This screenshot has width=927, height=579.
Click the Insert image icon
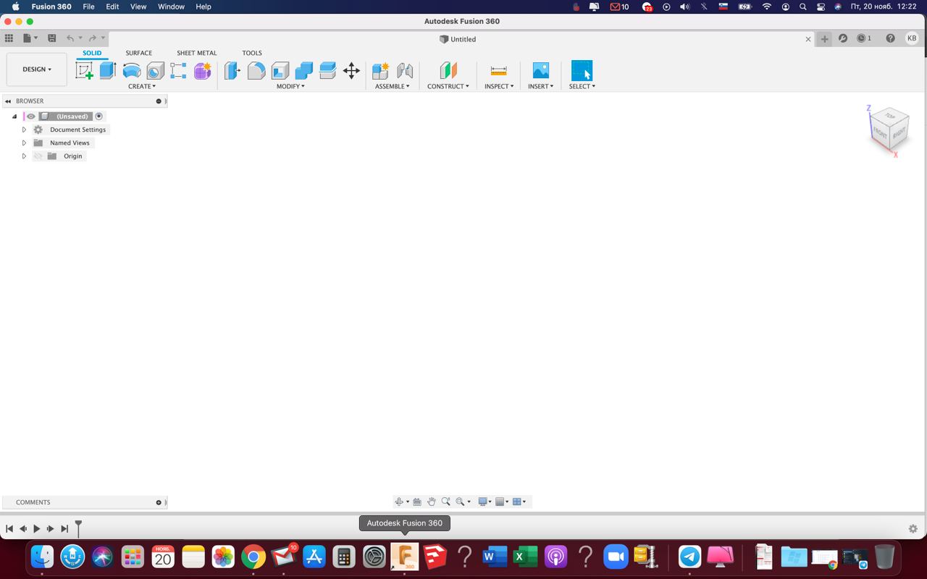click(541, 70)
